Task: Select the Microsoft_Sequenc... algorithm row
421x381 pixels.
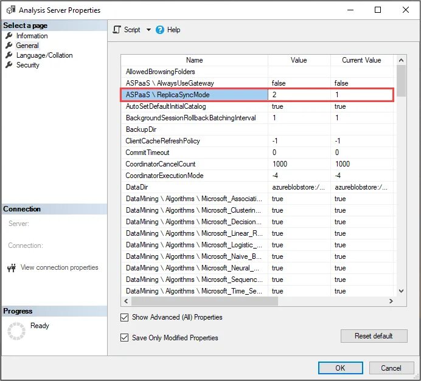Action: 257,280
